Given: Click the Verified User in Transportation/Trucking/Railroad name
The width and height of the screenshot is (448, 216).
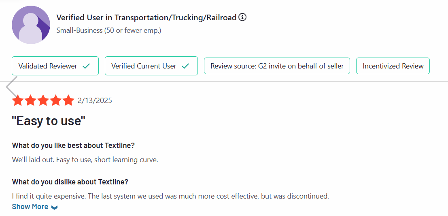Looking at the screenshot, I should click(146, 17).
